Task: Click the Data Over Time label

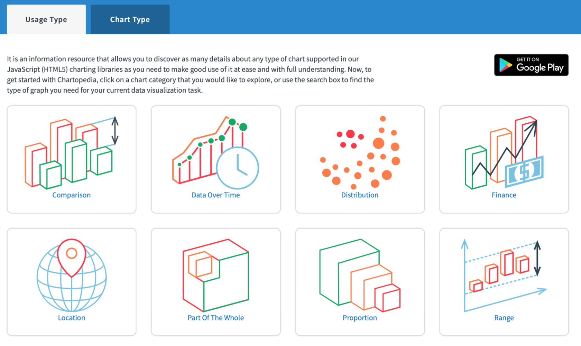Action: coord(215,195)
